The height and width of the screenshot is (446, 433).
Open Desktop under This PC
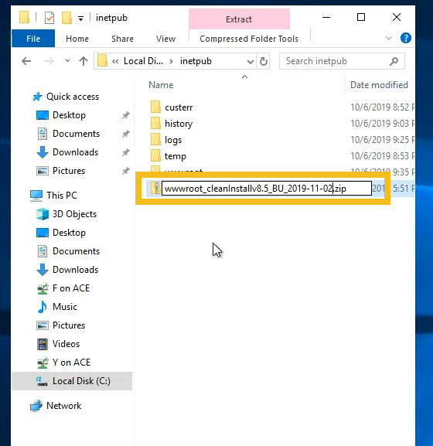[x=69, y=233]
